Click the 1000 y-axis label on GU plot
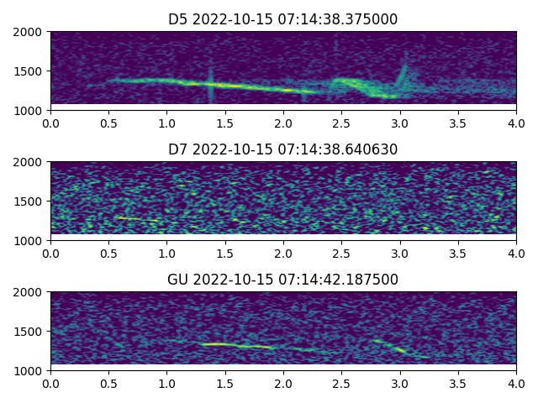This screenshot has width=538, height=403. (30, 370)
